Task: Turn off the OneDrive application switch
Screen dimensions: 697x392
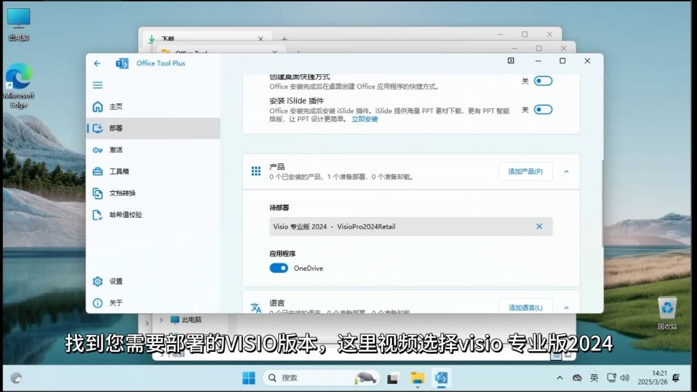Action: (x=278, y=268)
